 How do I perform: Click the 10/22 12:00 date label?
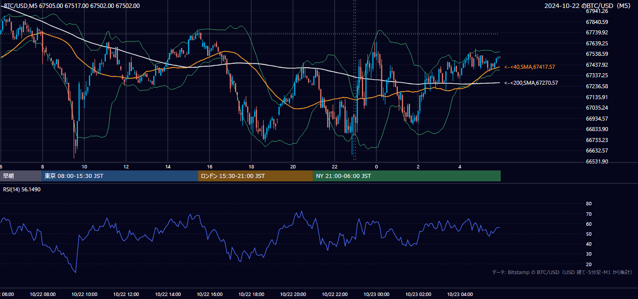126,295
